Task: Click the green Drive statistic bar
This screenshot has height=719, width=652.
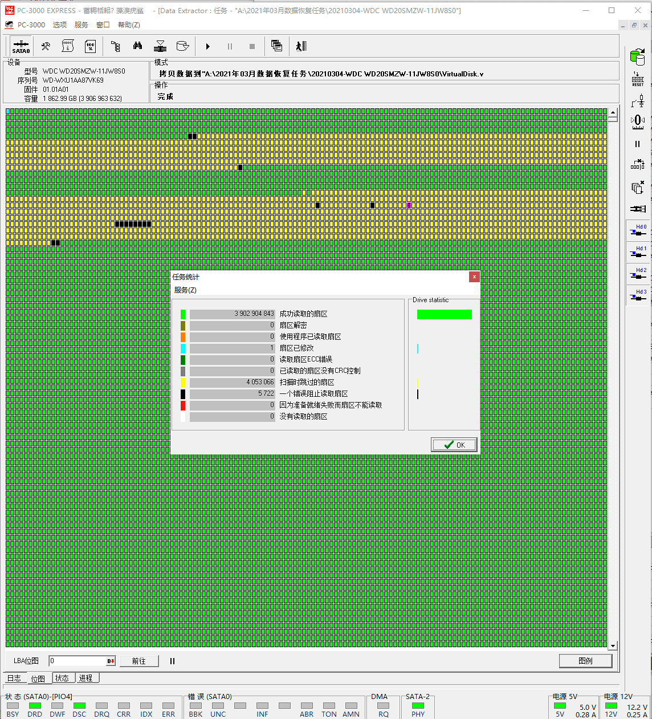Action: 445,314
